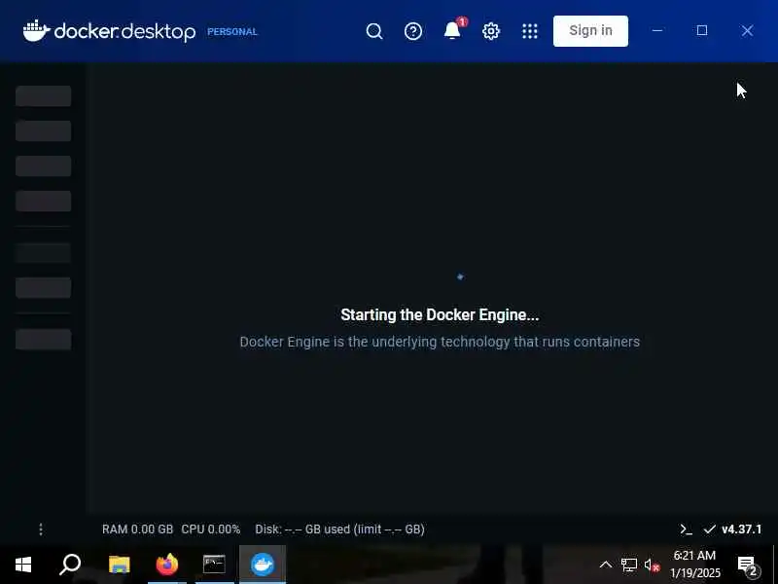Switch to the Command Prompt taskbar window
Screen dimensions: 778x584
[214, 565]
